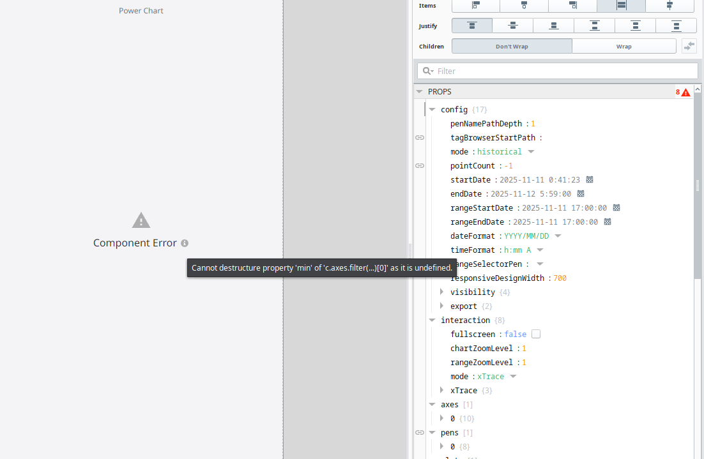
Task: Open dateFormat dropdown
Action: [x=558, y=236]
